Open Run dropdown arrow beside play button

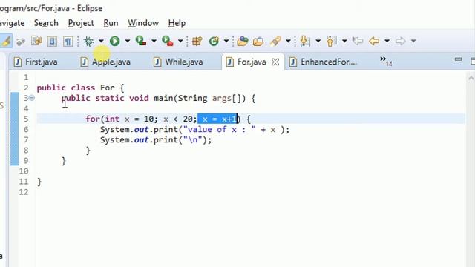pos(128,41)
